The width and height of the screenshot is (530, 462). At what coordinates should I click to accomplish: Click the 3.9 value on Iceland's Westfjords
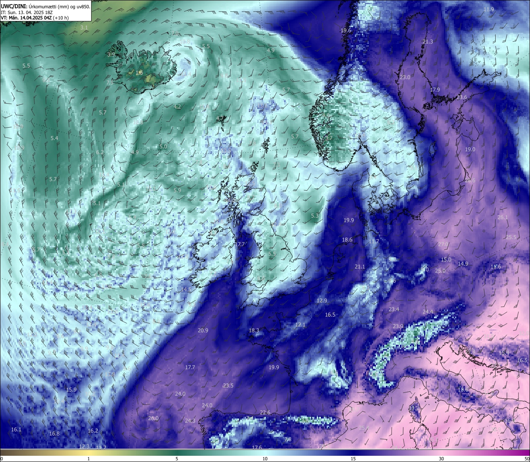pos(111,54)
